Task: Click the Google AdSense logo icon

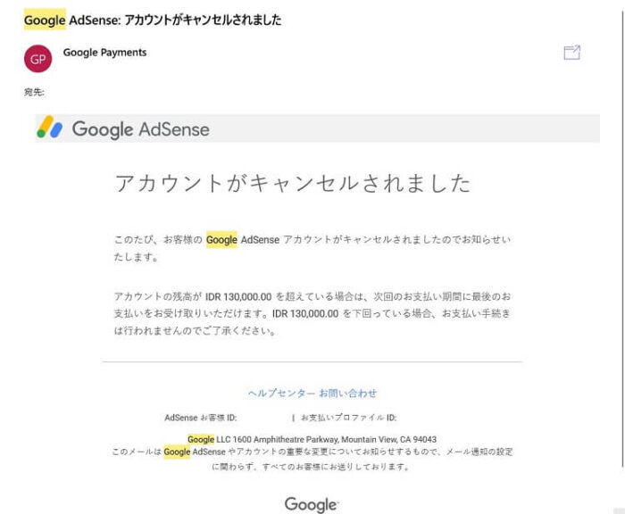Action: 49,127
